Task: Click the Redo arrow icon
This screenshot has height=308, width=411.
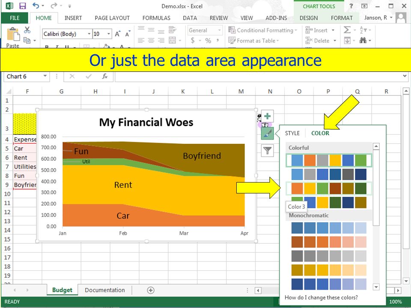Action: (x=54, y=6)
